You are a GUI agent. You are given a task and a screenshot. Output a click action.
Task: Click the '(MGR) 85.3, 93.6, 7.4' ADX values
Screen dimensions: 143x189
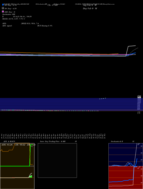click(x=30, y=23)
